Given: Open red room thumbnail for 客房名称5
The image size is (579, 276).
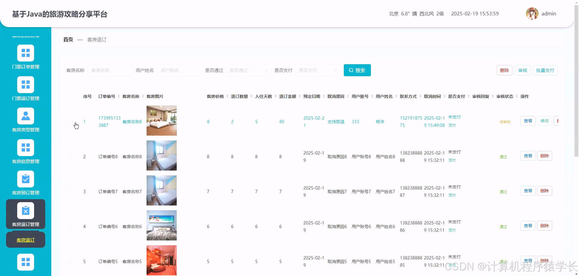Looking at the screenshot, I should point(162,260).
